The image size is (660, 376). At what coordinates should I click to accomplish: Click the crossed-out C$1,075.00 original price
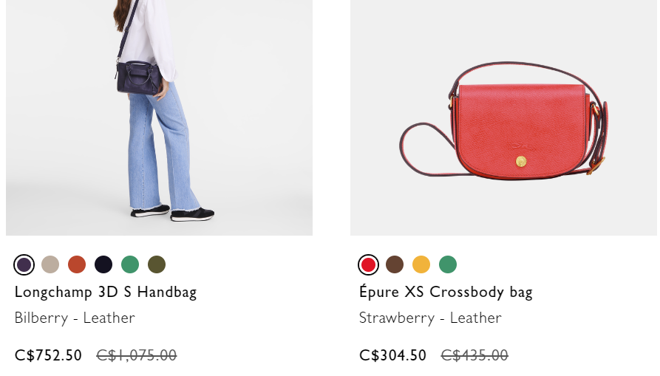click(137, 355)
